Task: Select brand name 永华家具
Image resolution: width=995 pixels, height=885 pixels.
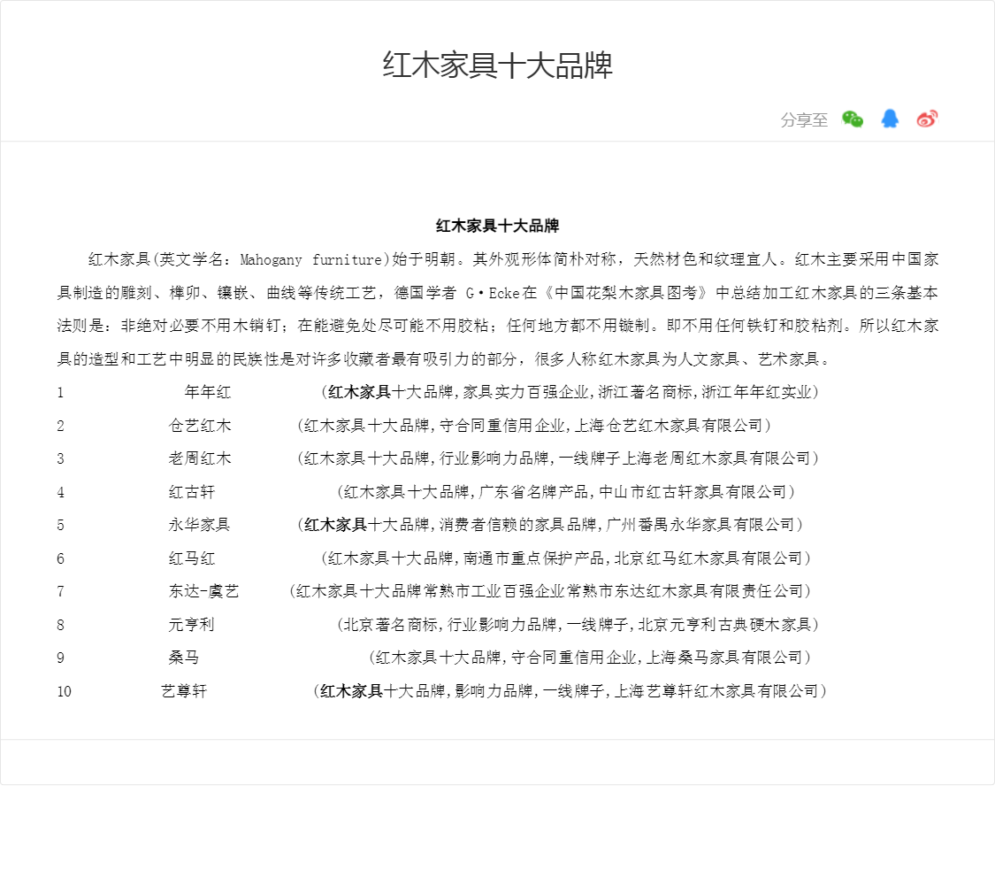Action: (199, 525)
